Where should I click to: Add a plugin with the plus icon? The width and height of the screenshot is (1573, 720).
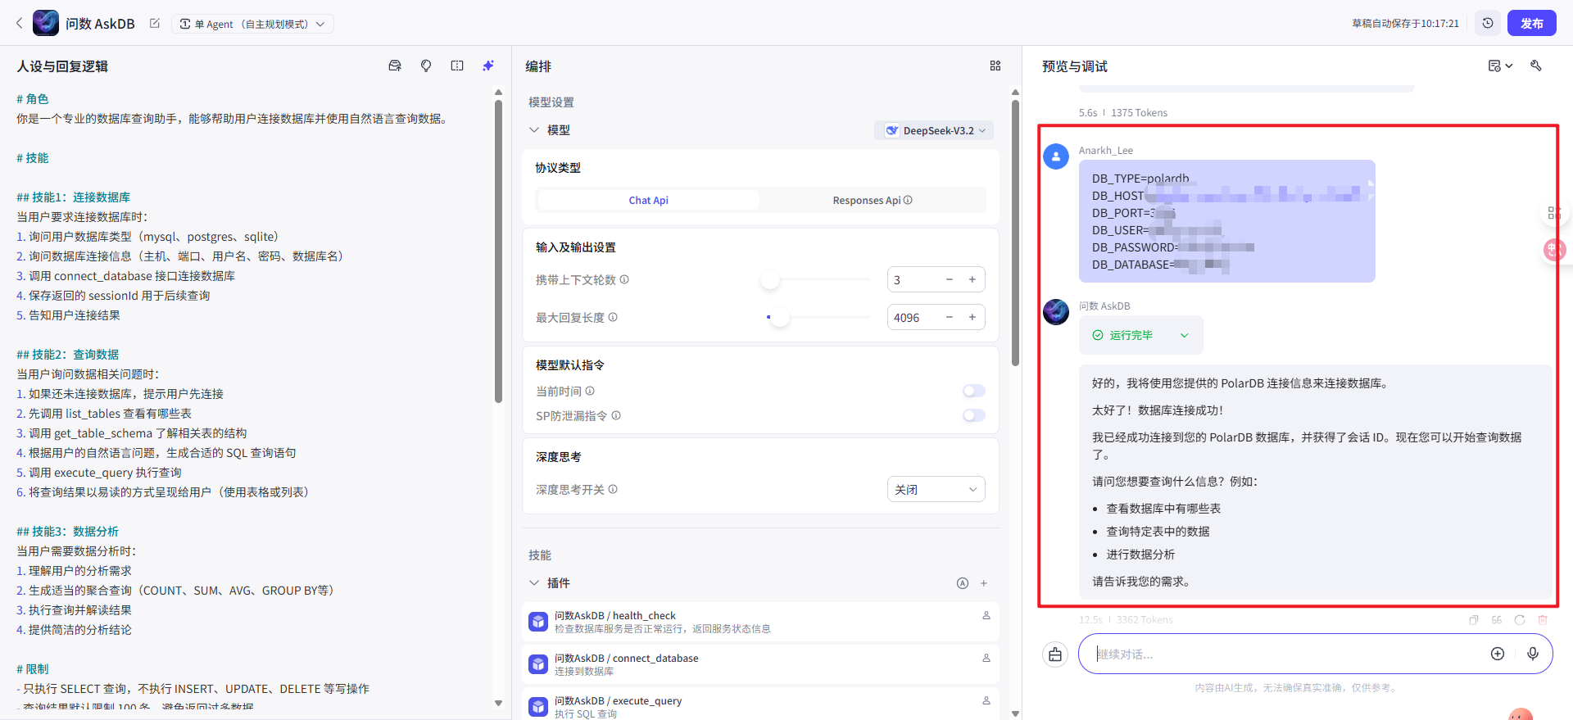[984, 583]
